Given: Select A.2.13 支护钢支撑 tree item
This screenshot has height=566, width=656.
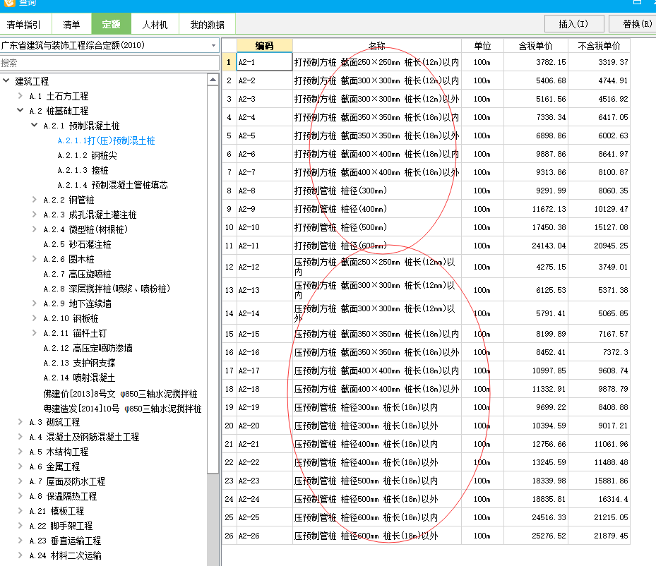Looking at the screenshot, I should pos(80,363).
